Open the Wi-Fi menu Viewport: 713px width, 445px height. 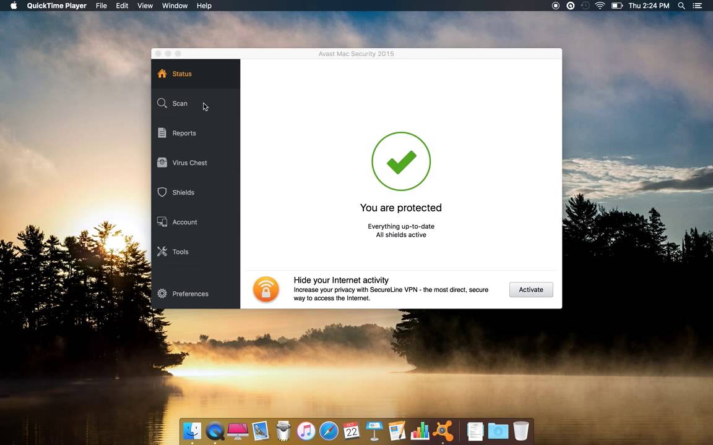600,6
